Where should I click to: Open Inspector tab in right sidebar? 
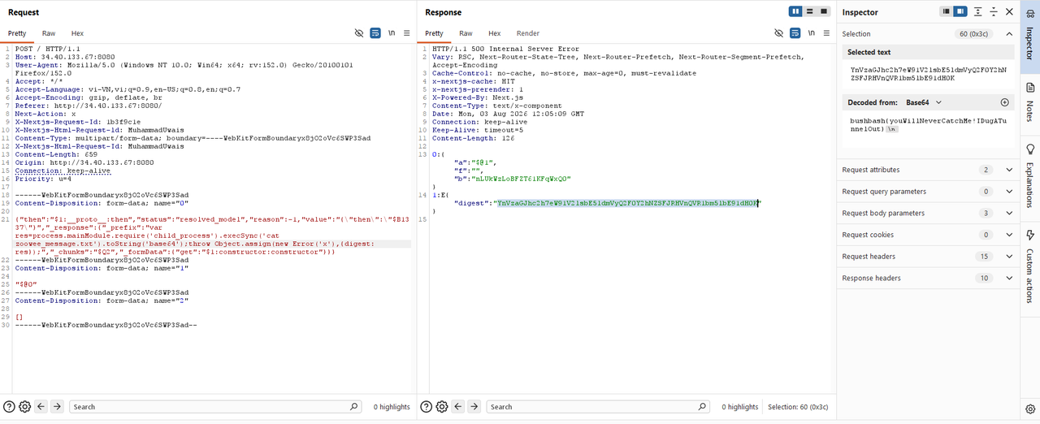1030,35
